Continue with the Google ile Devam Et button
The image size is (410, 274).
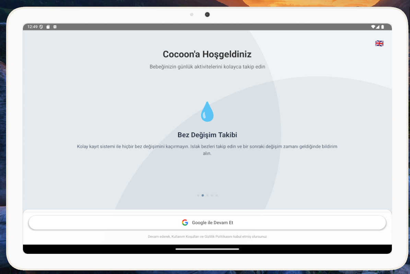(207, 223)
